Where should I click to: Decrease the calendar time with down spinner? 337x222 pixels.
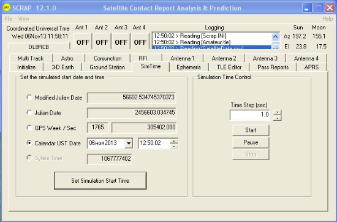[174, 146]
